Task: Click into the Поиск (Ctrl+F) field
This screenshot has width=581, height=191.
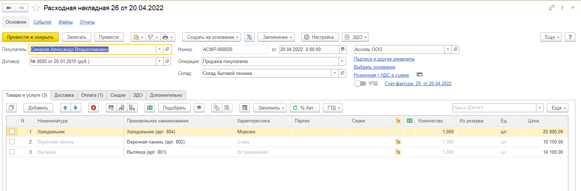Action: click(x=494, y=108)
